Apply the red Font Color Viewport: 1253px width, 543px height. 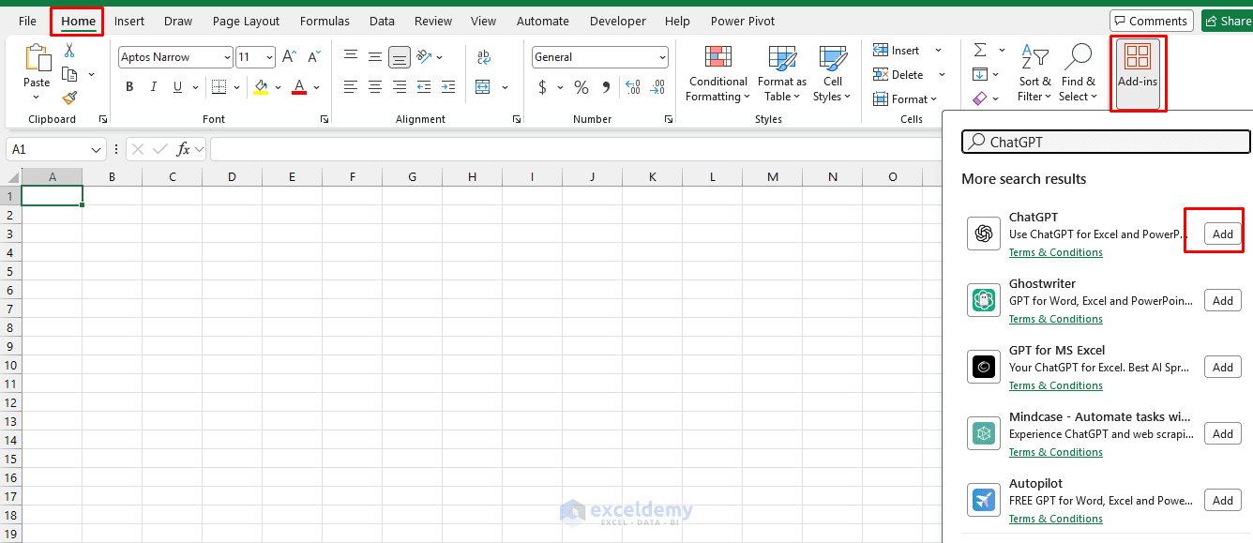click(299, 87)
